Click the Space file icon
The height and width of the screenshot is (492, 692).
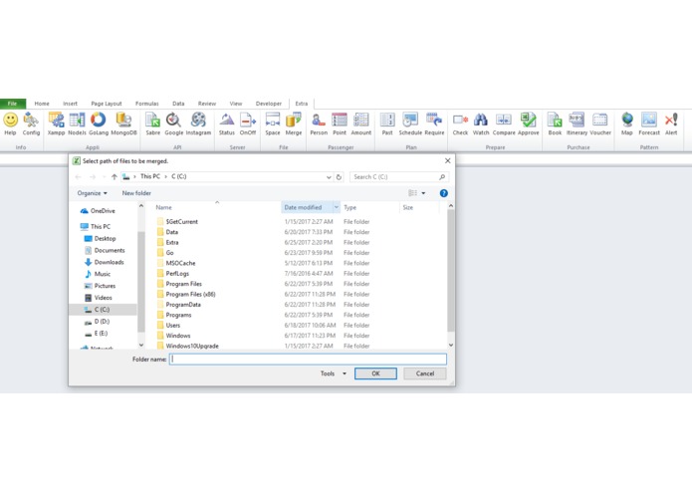pos(272,120)
